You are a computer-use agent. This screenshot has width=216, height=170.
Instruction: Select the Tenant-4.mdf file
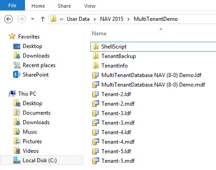118,142
